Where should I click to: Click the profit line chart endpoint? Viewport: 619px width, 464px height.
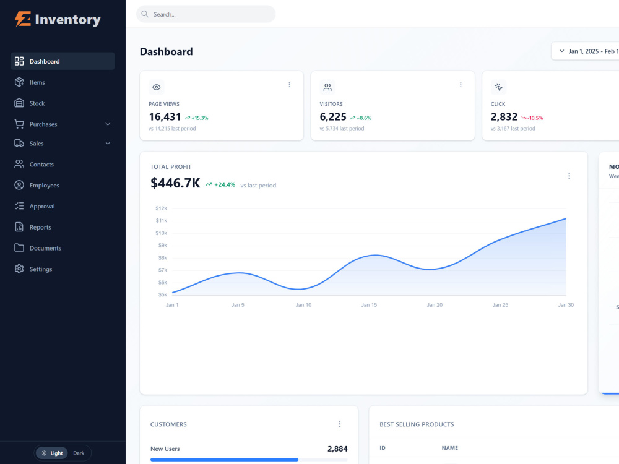pos(565,218)
